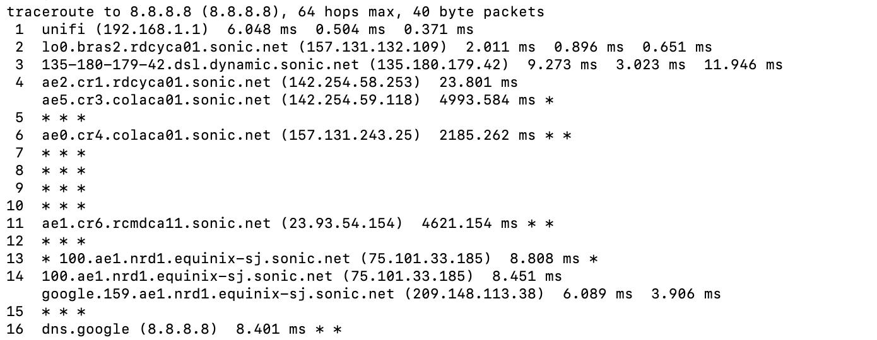Click the 209.148.113.38 IP address
The height and width of the screenshot is (340, 877).
(x=476, y=294)
